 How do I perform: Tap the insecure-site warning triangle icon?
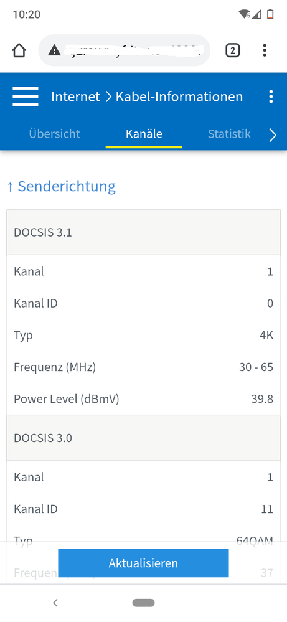pyautogui.click(x=55, y=50)
